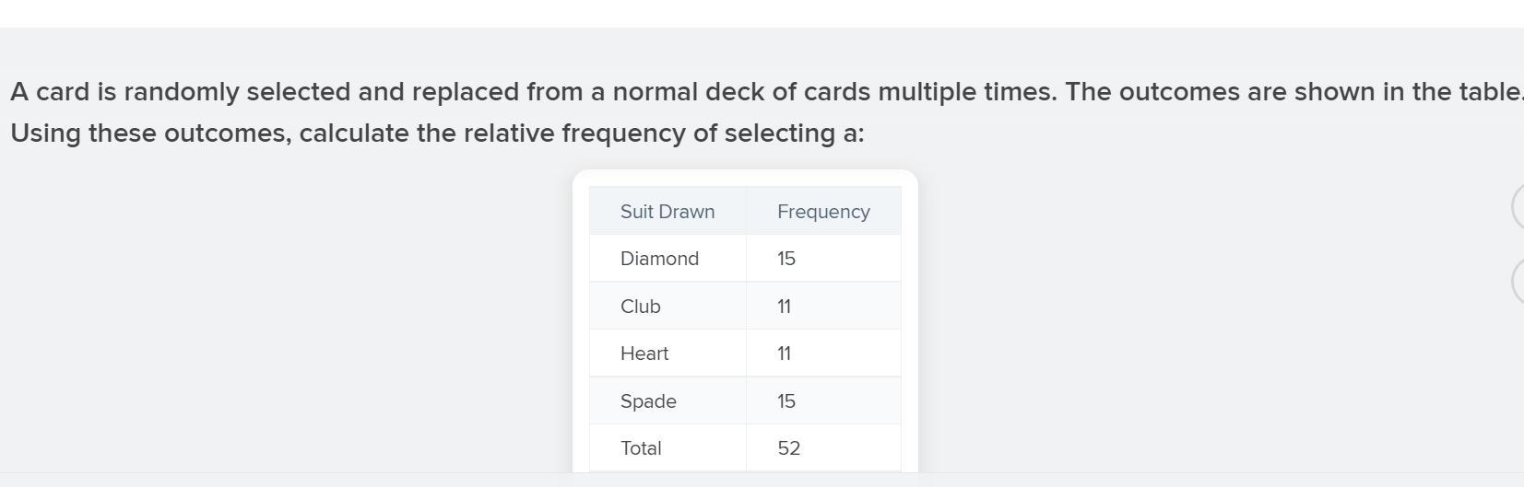Click the upper round button at right edge
1524x487 pixels.
(1518, 206)
